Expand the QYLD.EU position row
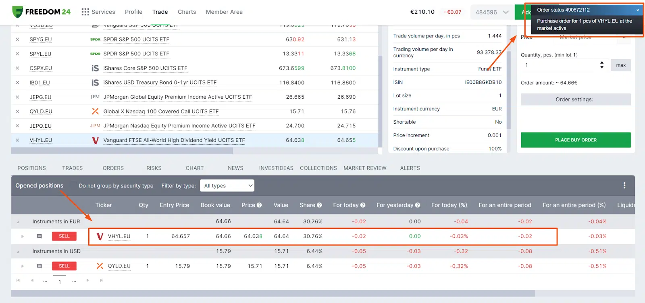This screenshot has width=645, height=303. (22, 266)
